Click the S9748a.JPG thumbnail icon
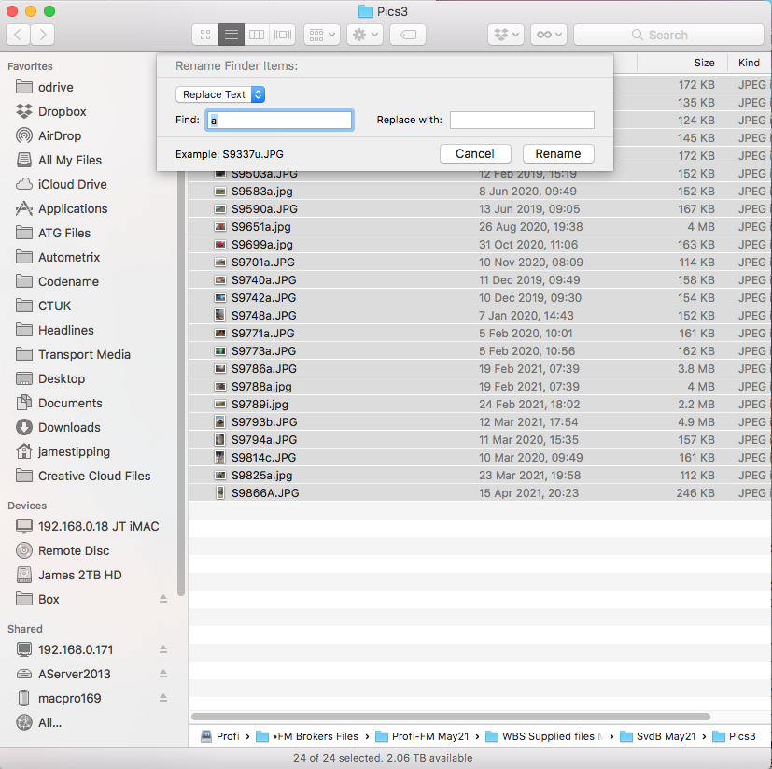The height and width of the screenshot is (769, 772). click(220, 315)
